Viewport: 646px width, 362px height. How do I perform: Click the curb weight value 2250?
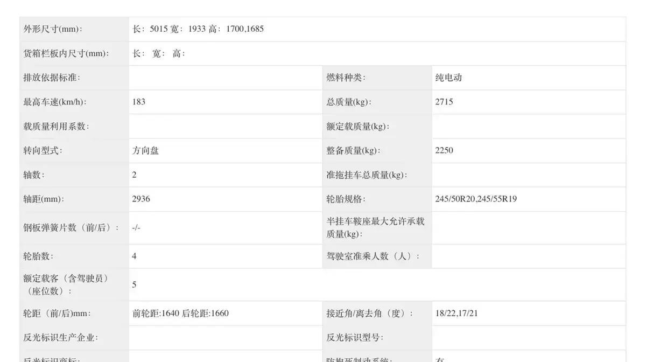444,149
